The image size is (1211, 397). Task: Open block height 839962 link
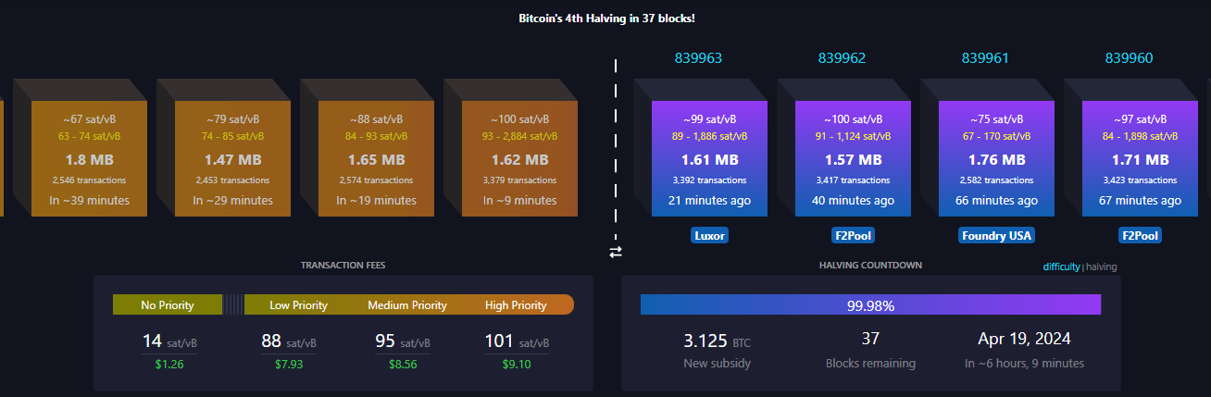pos(842,58)
